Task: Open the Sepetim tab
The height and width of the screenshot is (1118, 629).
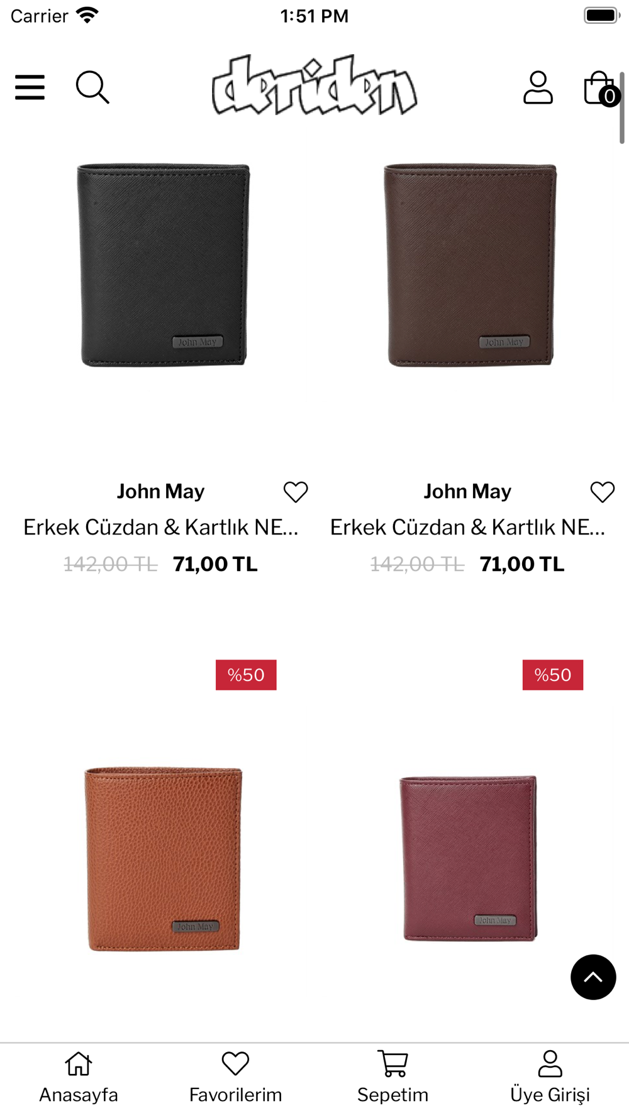Action: pyautogui.click(x=393, y=1078)
